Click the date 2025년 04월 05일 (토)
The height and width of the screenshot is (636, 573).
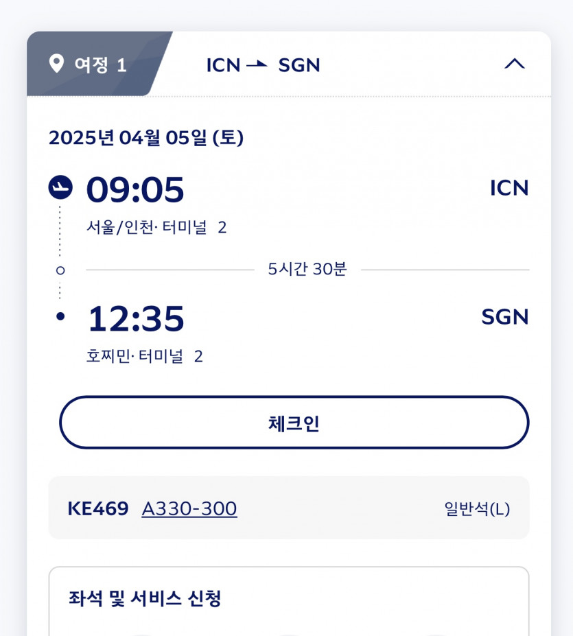click(146, 138)
